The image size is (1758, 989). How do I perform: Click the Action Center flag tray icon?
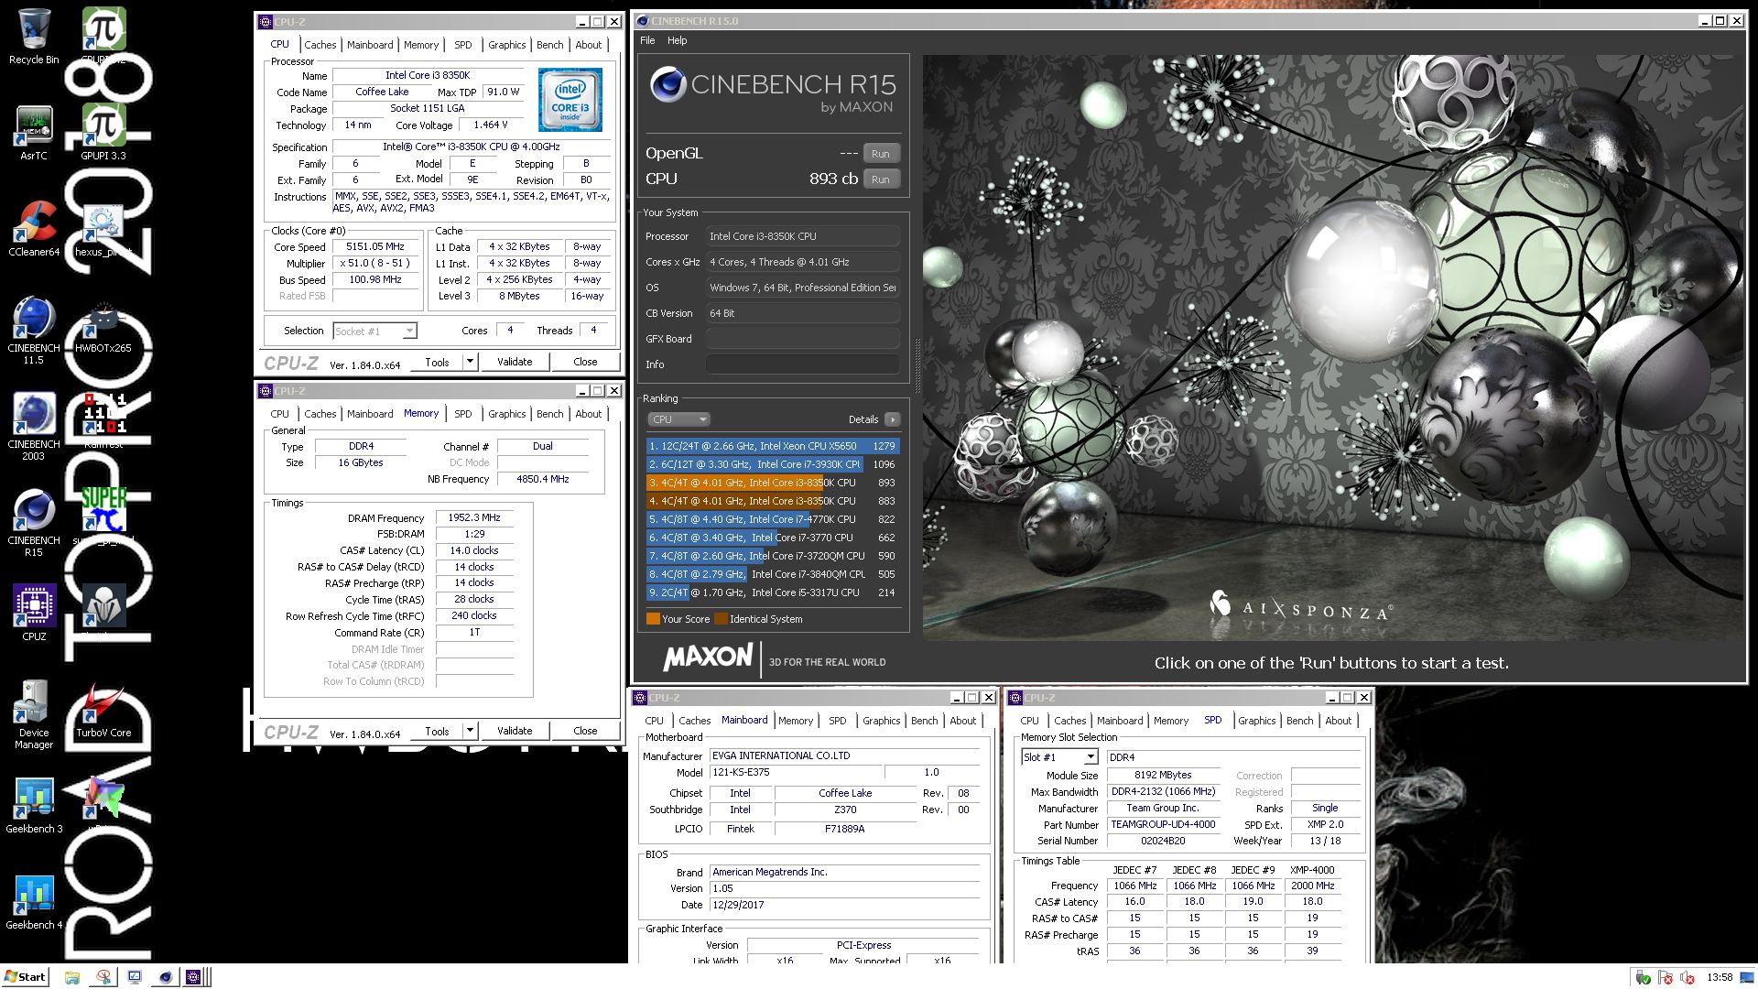[x=1666, y=978]
